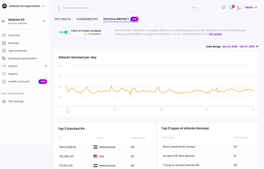Open Site settings gear icon

coord(4,102)
